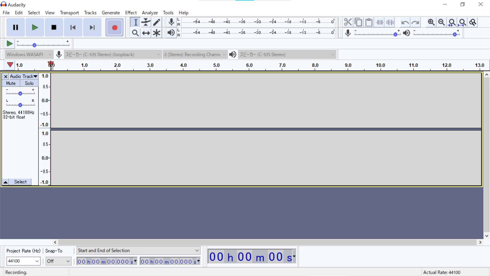Click the Zoom Toggle icon
Screen dimensions: 490x276
(x=473, y=22)
